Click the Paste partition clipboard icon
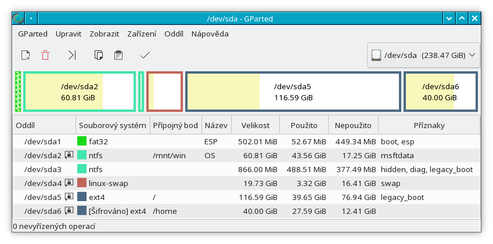The image size is (493, 244). 118,56
